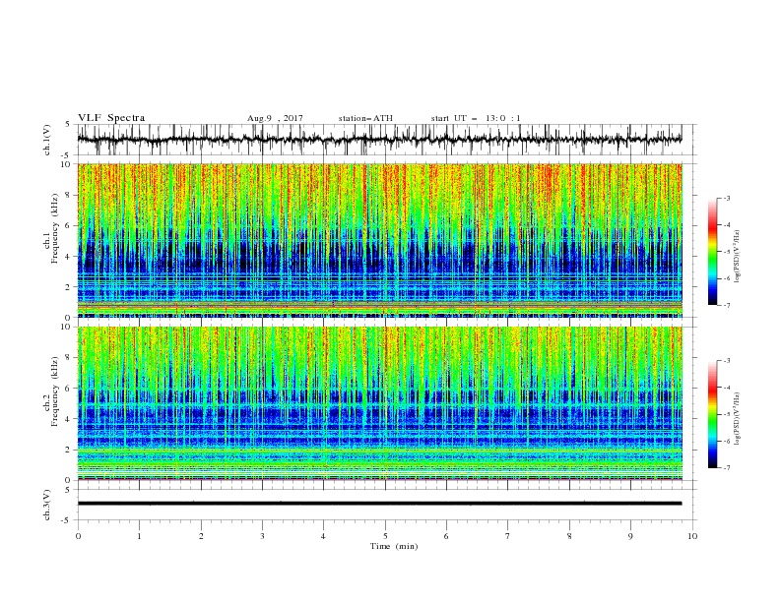Screen dimensions: 780x602
Task: Click the ch.1 "Frequency (kHz)" axis label
Action: pos(55,228)
